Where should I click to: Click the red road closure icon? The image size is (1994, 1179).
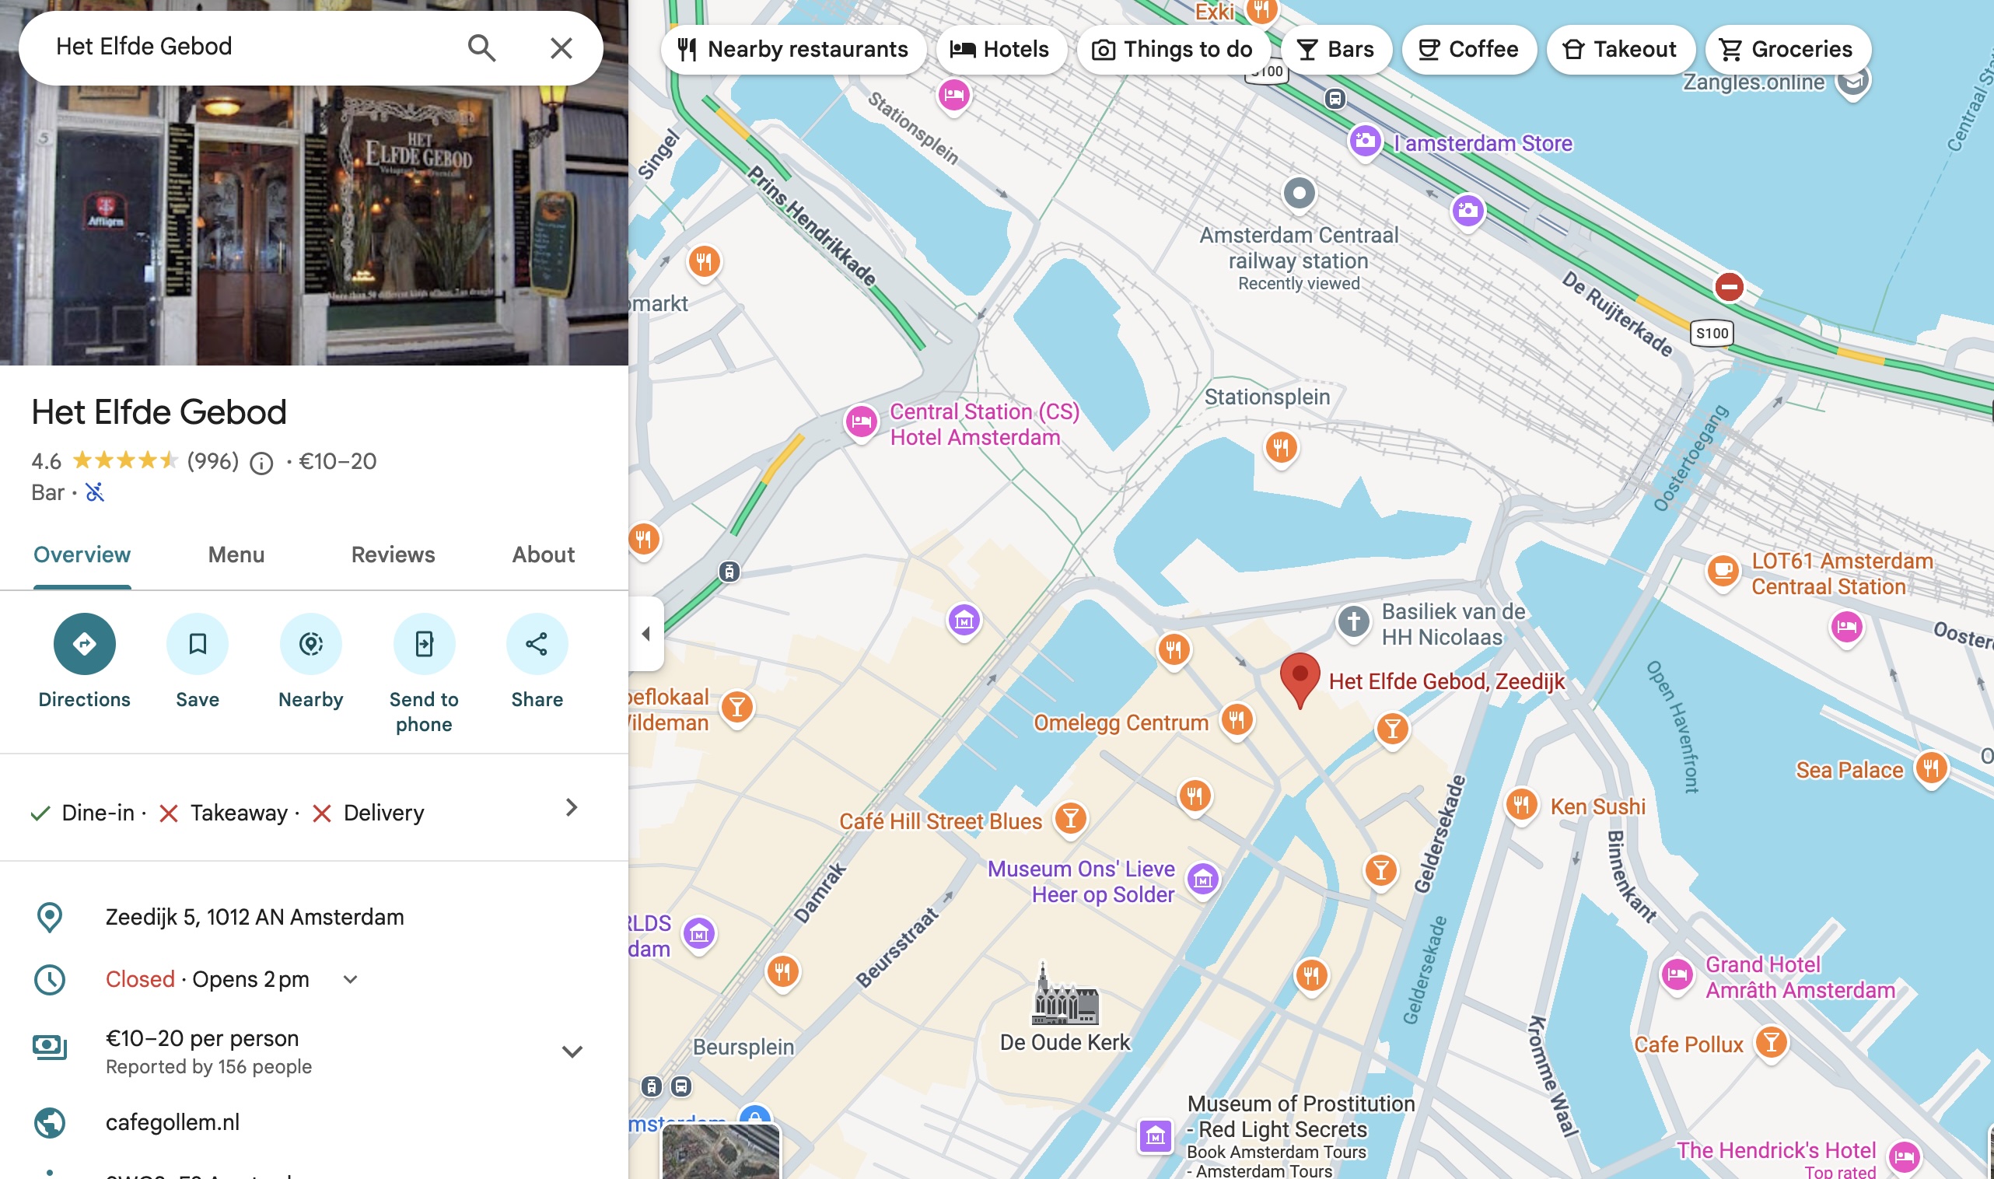pos(1729,287)
